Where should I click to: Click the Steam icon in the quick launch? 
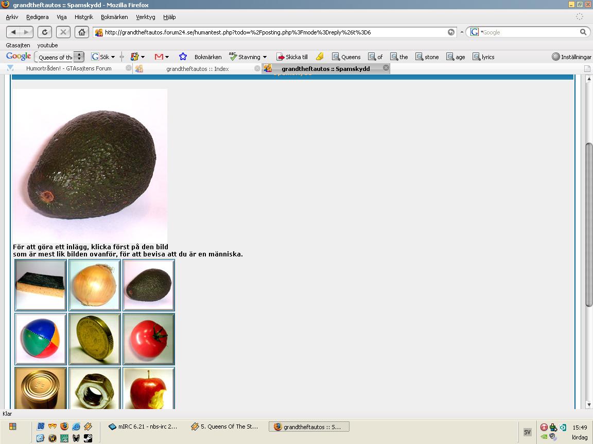click(x=88, y=438)
